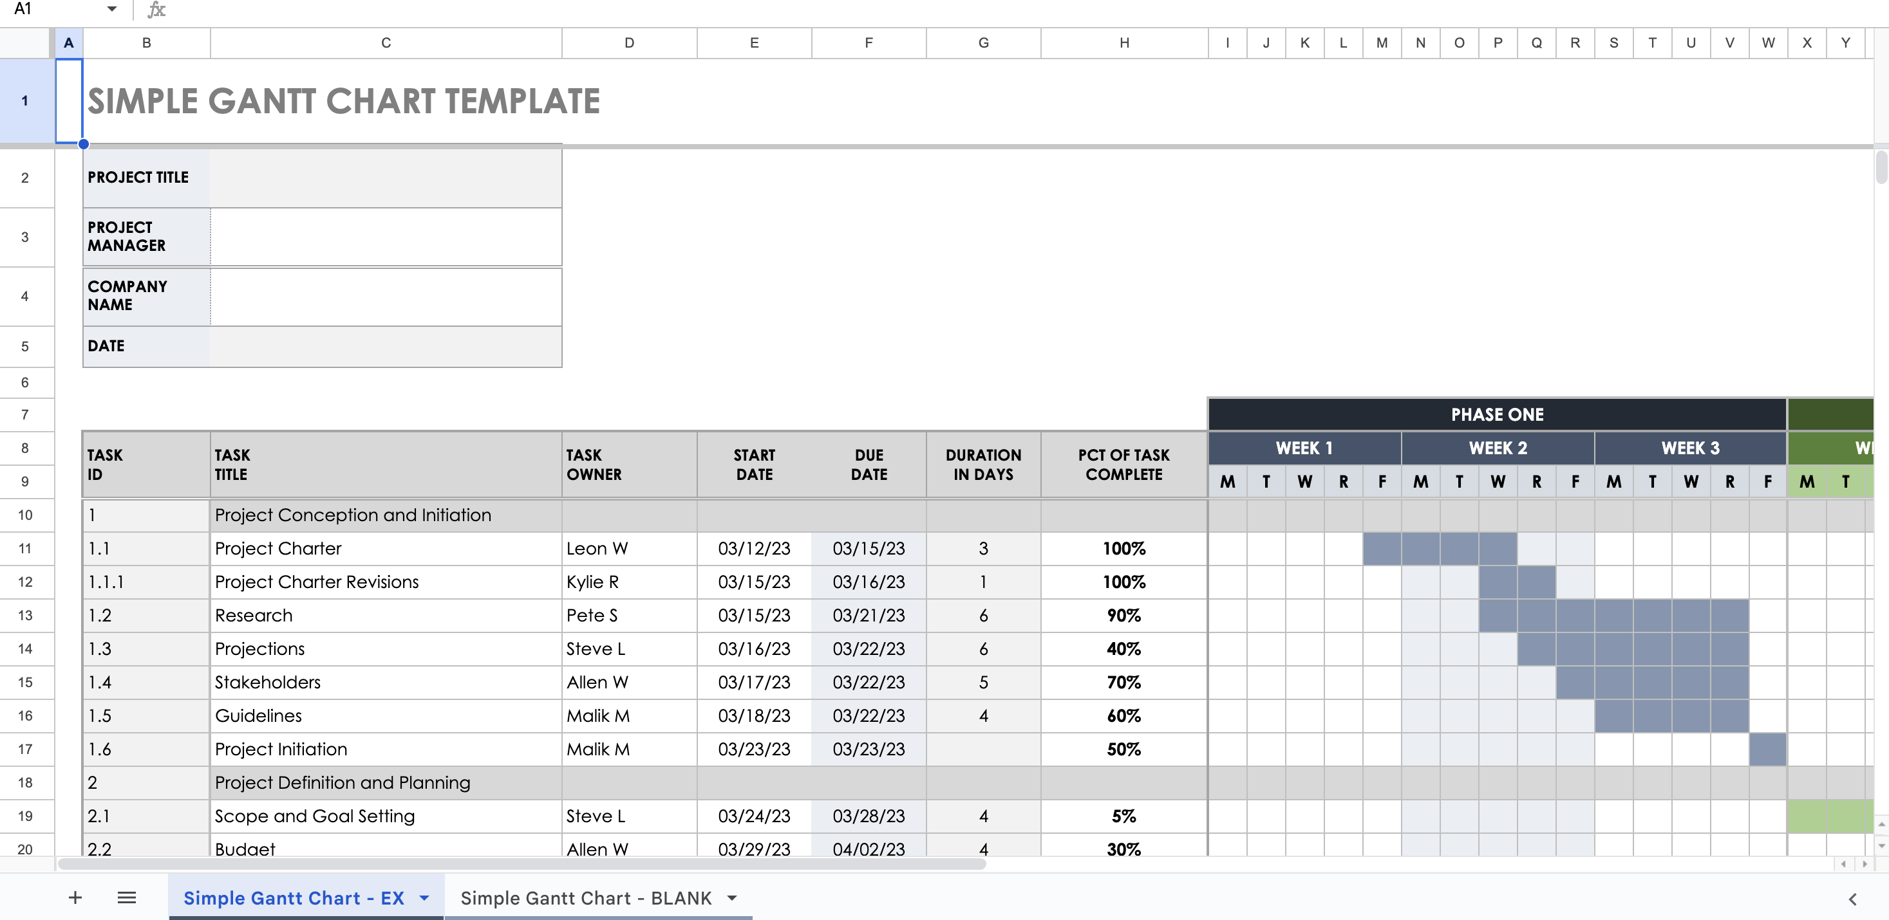This screenshot has height=920, width=1889.
Task: Open the all sheets list icon
Action: (126, 897)
